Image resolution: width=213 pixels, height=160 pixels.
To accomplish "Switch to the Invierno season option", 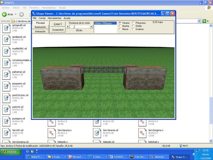I will click(134, 29).
